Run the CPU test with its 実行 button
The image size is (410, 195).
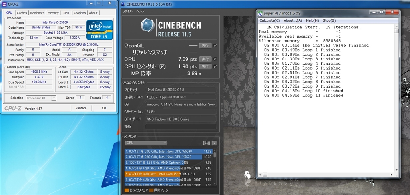[205, 59]
